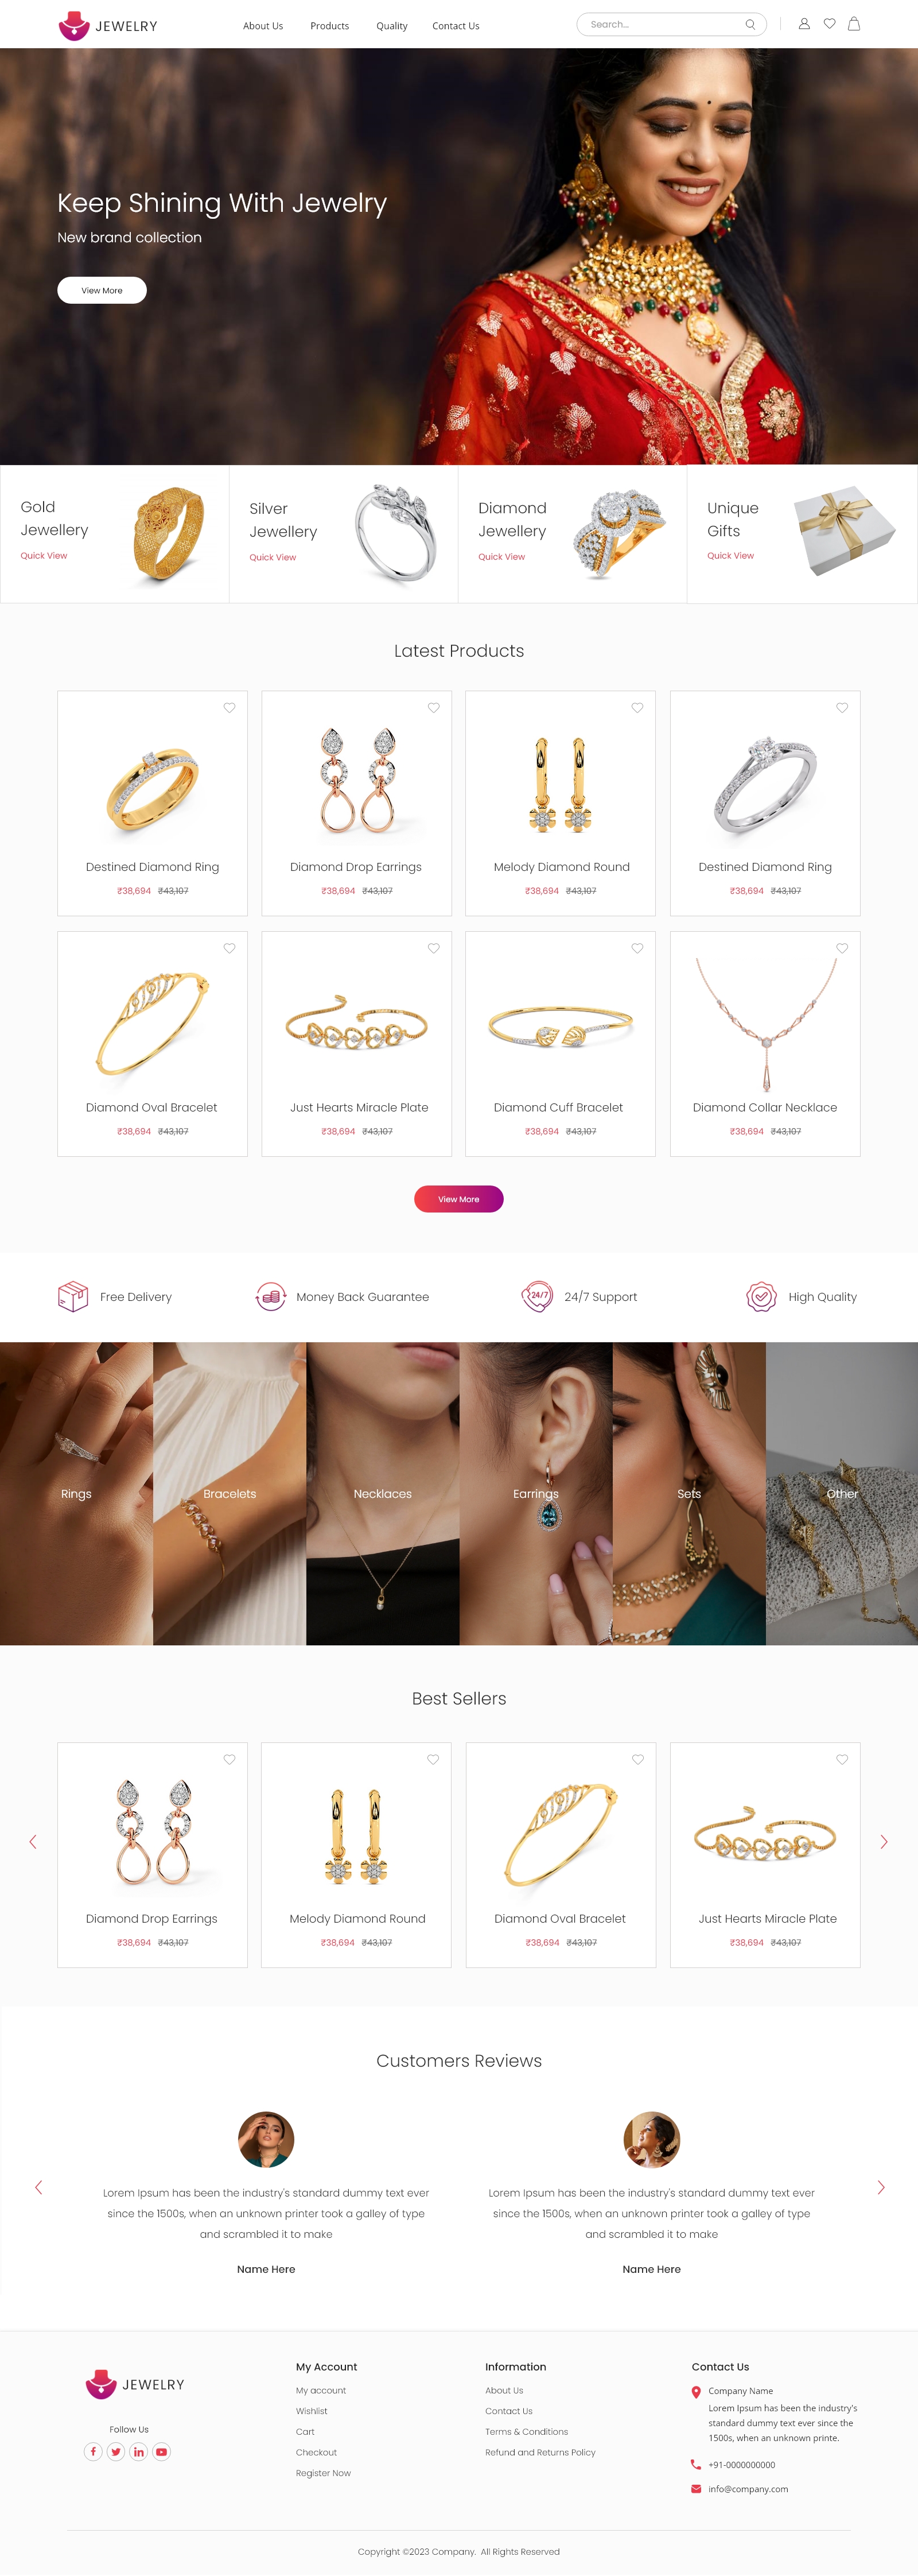Select the Necklaces category image
Screen dimensions: 918x2576
pos(383,1493)
